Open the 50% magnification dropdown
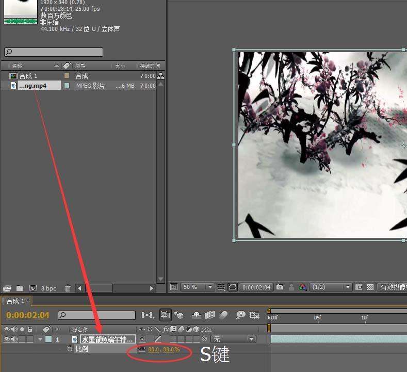This screenshot has width=407, height=372. pyautogui.click(x=197, y=287)
